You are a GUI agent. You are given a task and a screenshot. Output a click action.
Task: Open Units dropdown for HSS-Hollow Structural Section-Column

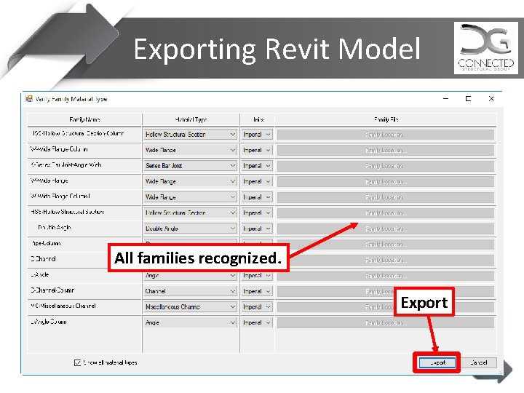click(x=257, y=135)
